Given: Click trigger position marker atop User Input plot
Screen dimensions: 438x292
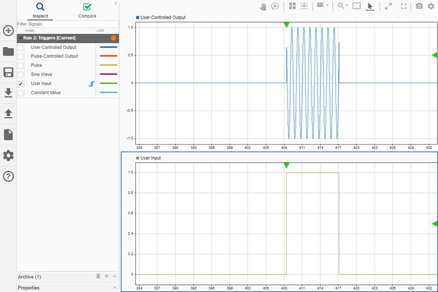Looking at the screenshot, I should click(x=286, y=165).
